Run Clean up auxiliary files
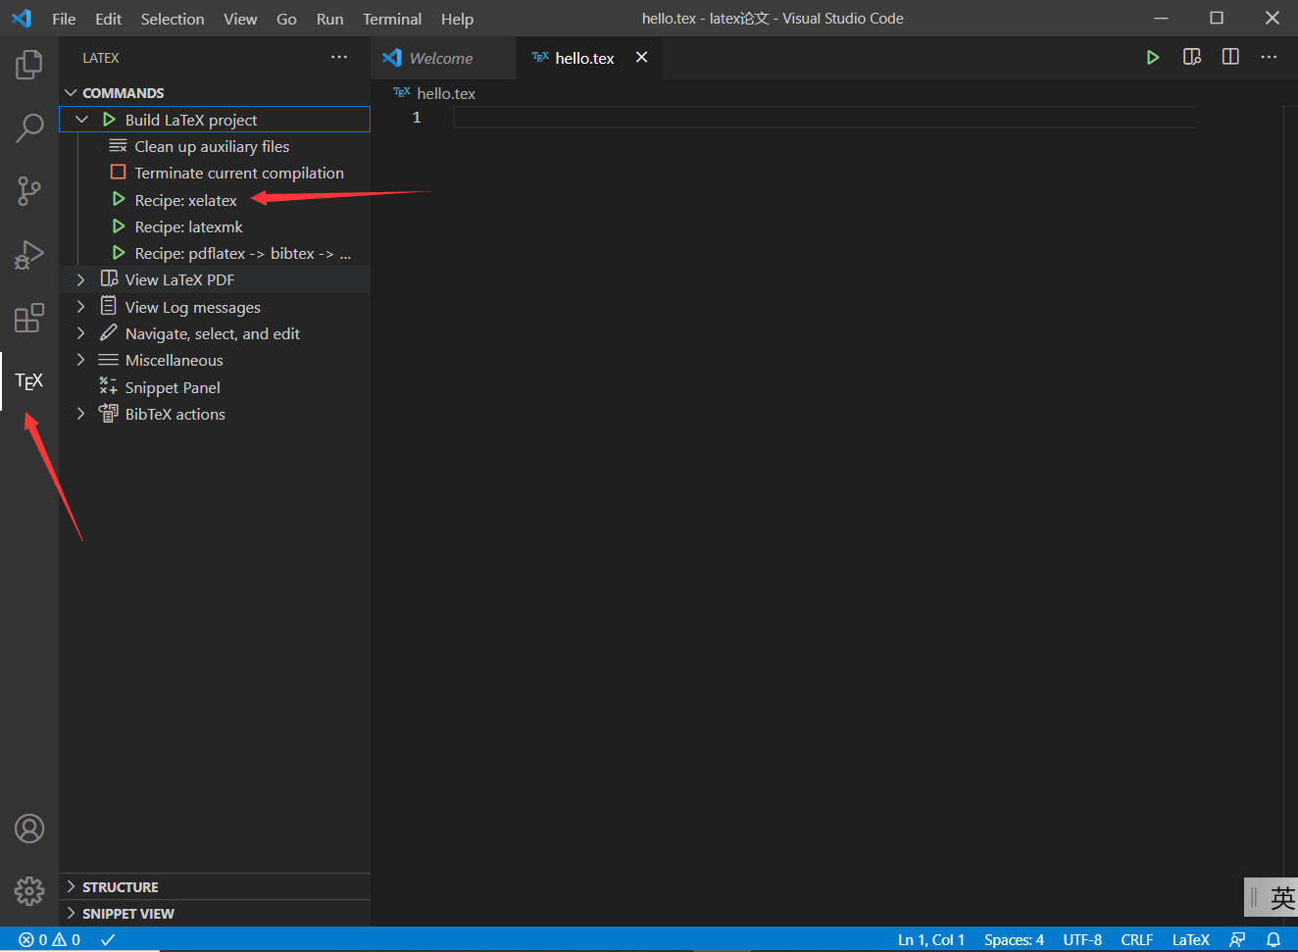 [212, 145]
